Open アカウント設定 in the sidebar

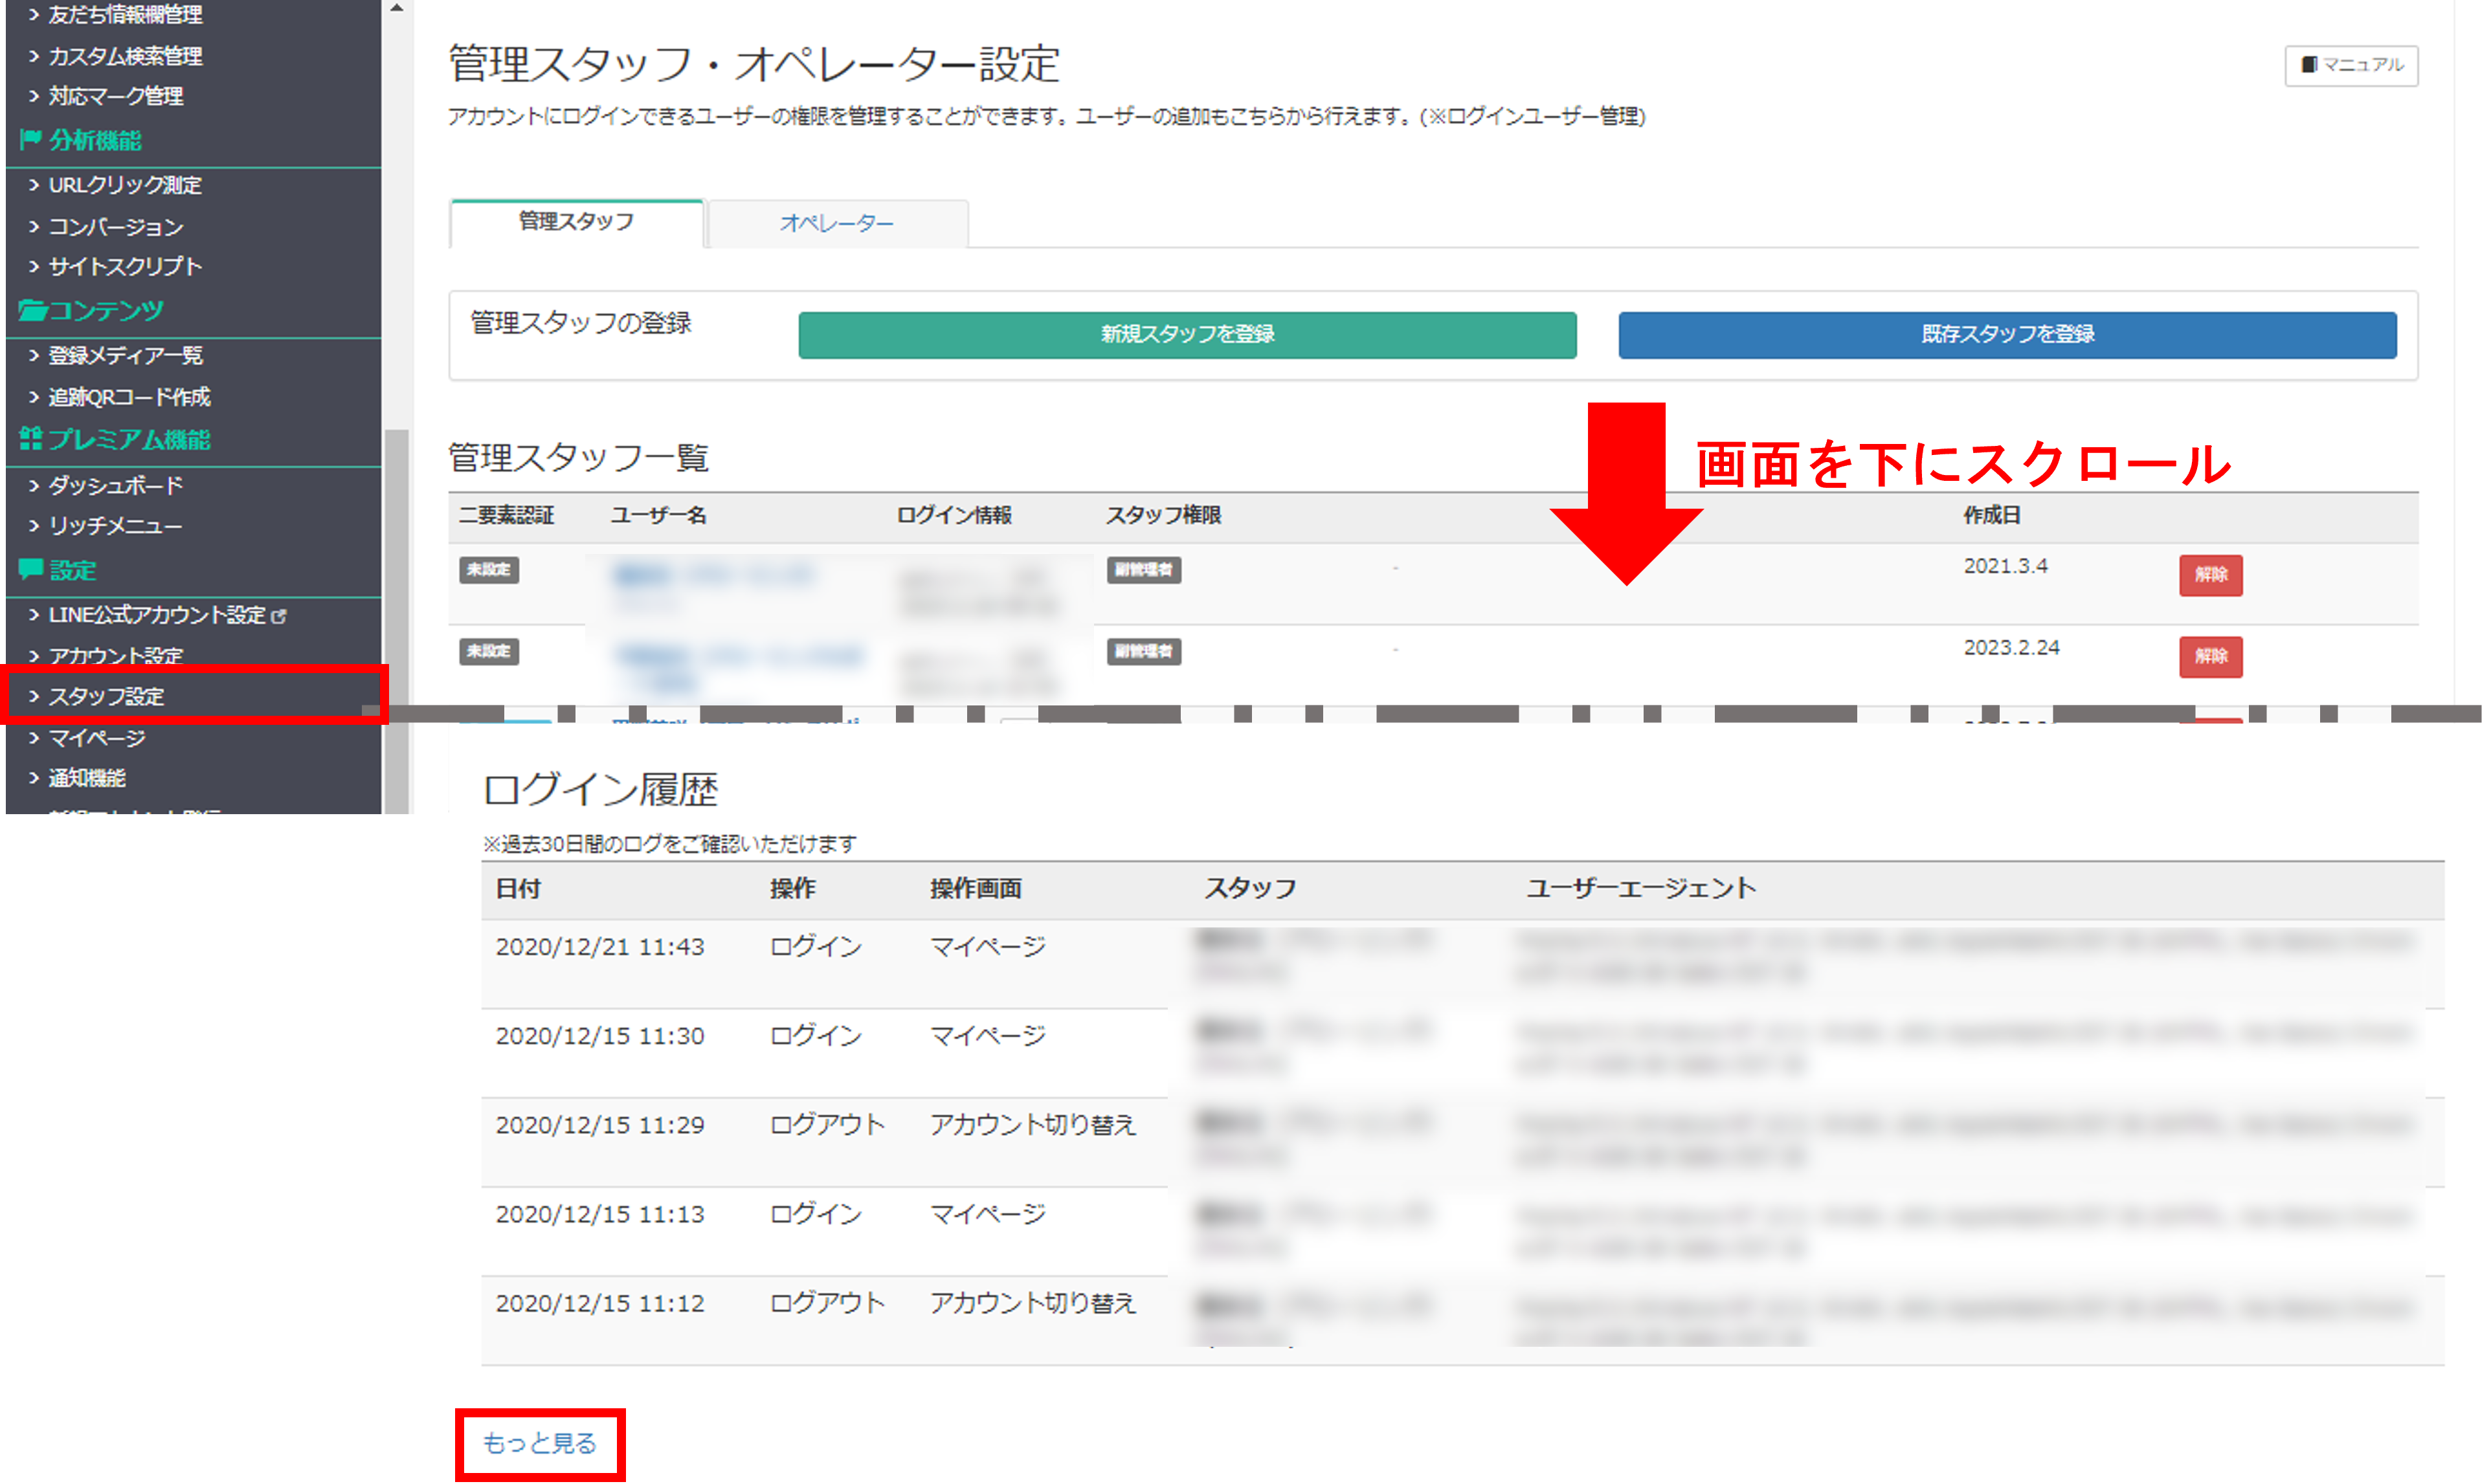point(116,656)
